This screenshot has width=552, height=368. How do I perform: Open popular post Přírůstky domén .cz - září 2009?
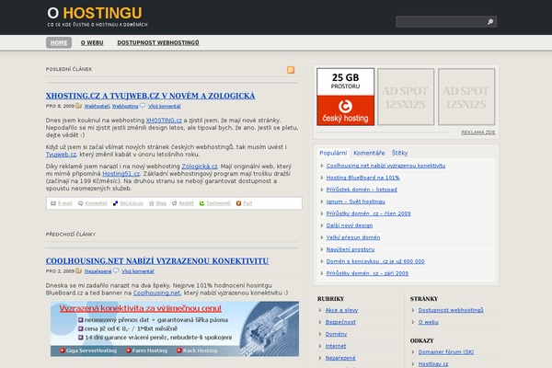(367, 273)
